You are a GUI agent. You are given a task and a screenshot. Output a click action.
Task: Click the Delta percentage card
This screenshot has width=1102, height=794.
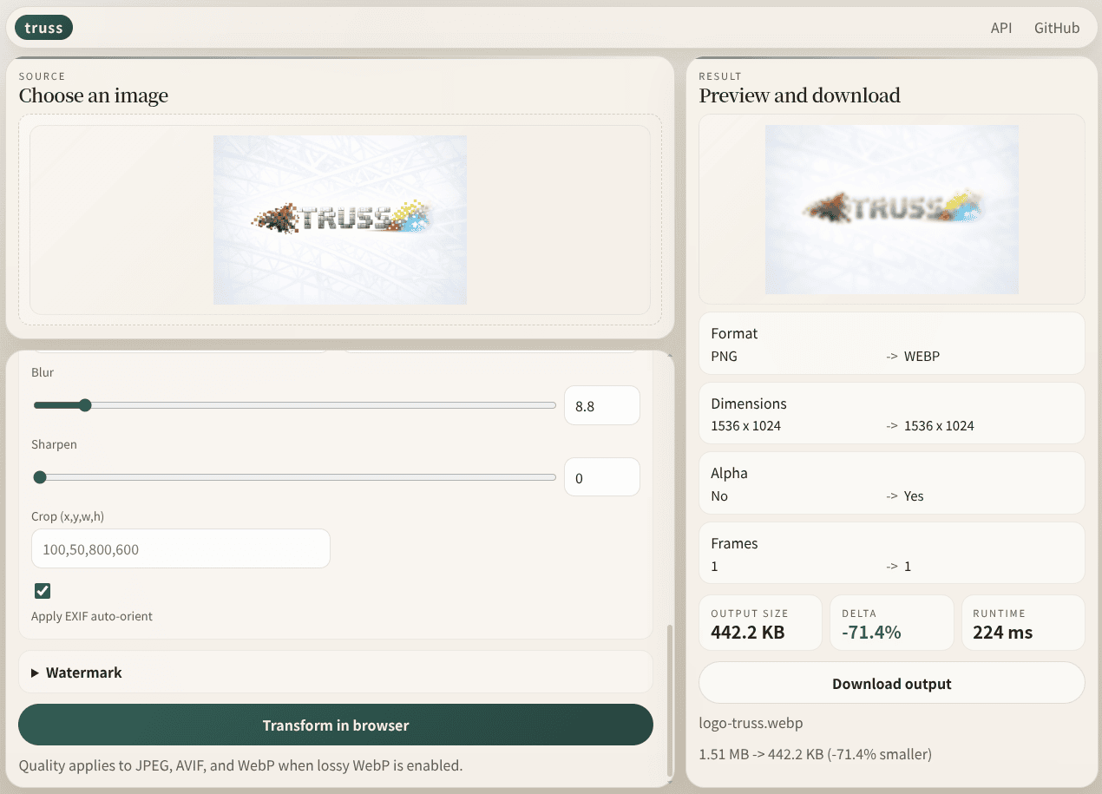891,622
